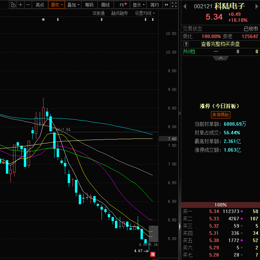Click the star event marker above chart
Screen dimensions: 260x260
43,20
